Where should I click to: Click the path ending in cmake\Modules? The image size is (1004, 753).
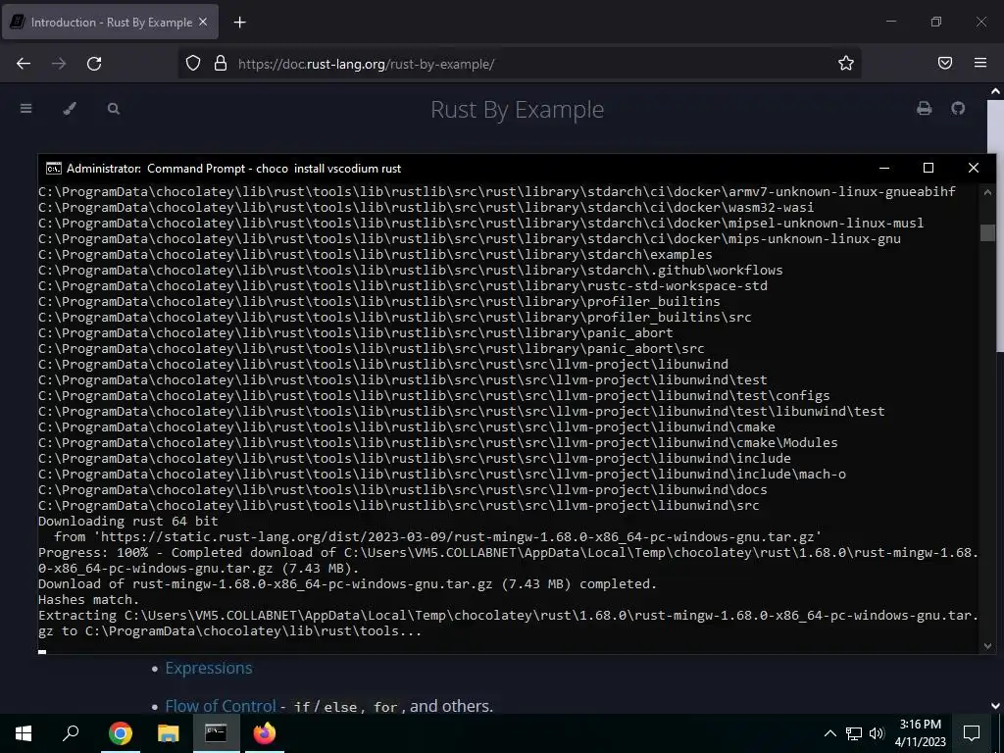[x=438, y=442]
